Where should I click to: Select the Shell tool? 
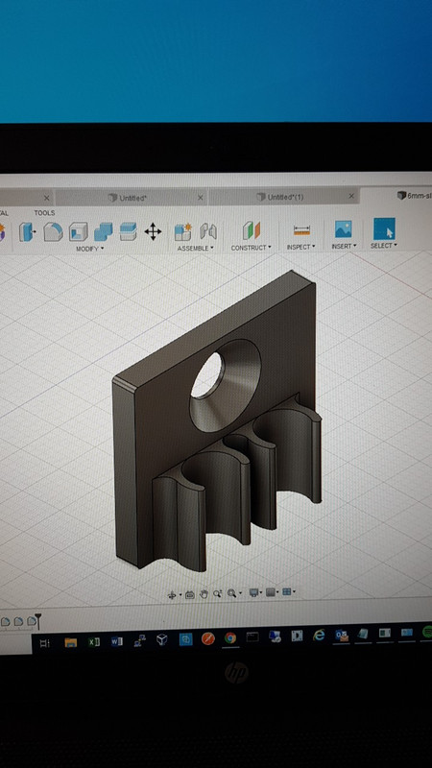[79, 231]
